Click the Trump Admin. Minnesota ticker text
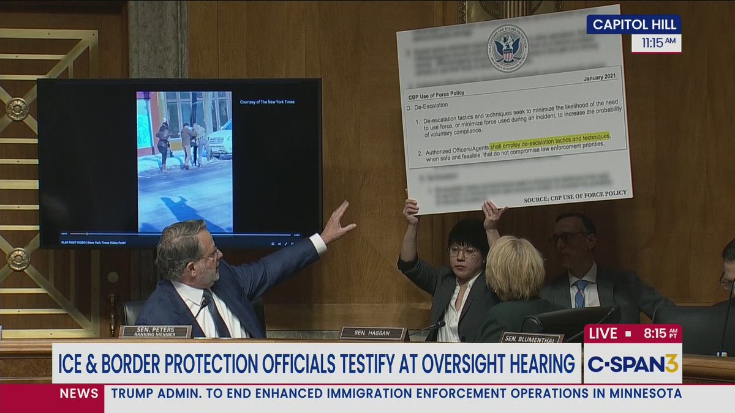This screenshot has width=735, height=413. [x=396, y=393]
